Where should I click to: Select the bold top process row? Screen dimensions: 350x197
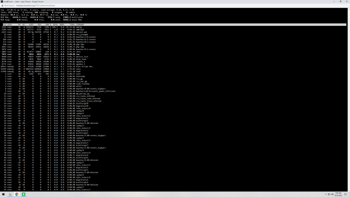point(40,54)
